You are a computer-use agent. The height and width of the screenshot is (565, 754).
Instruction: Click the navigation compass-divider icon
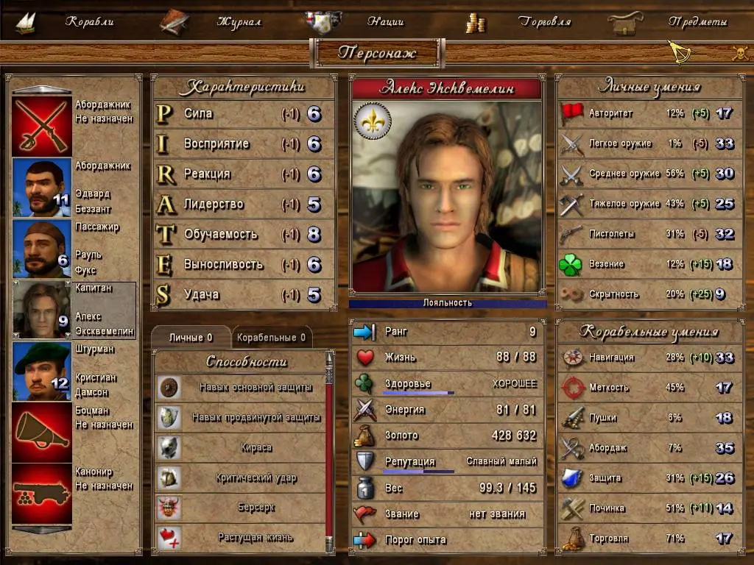(x=680, y=52)
